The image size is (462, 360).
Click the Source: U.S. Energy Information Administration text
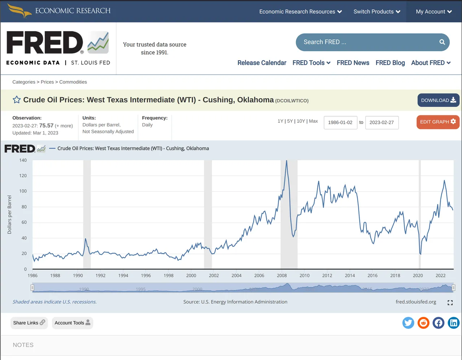235,302
